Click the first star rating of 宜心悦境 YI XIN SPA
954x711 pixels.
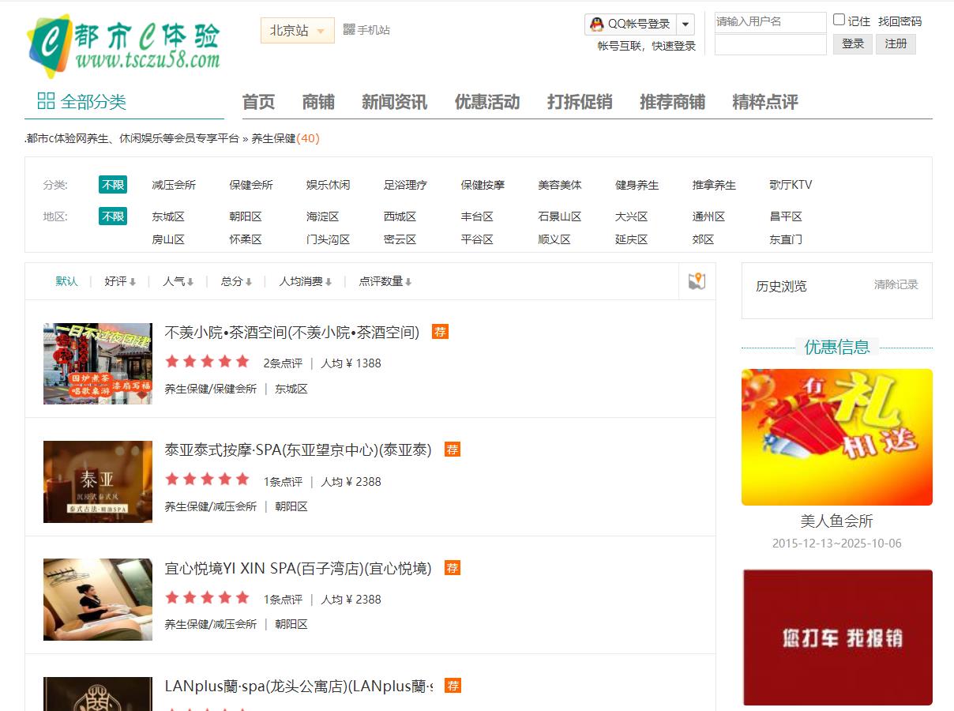click(171, 598)
